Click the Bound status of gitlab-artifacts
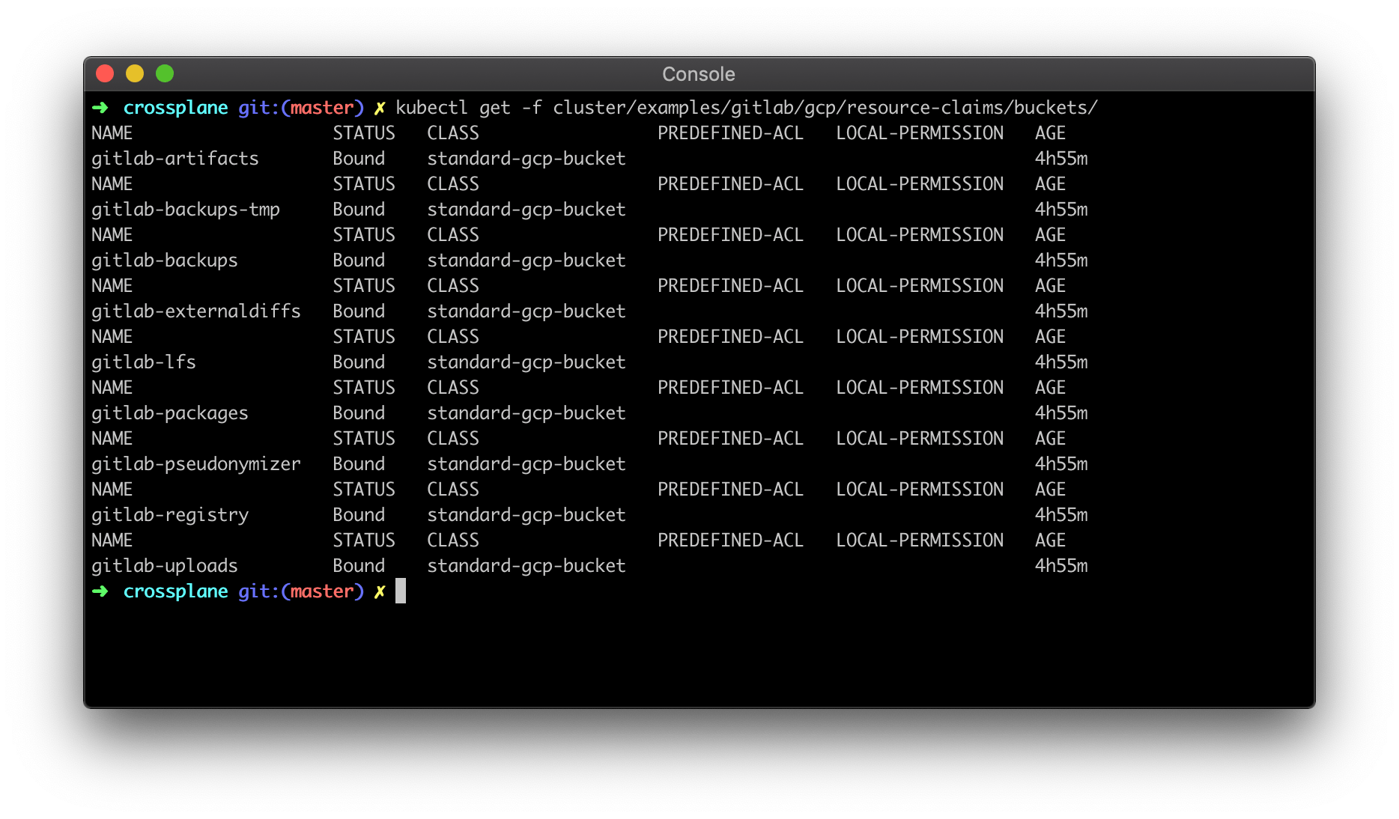The image size is (1399, 819). (359, 159)
